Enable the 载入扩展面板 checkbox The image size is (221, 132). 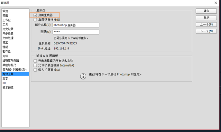(35, 70)
